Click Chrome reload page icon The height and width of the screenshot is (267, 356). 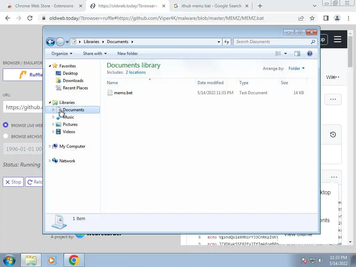tap(30, 18)
